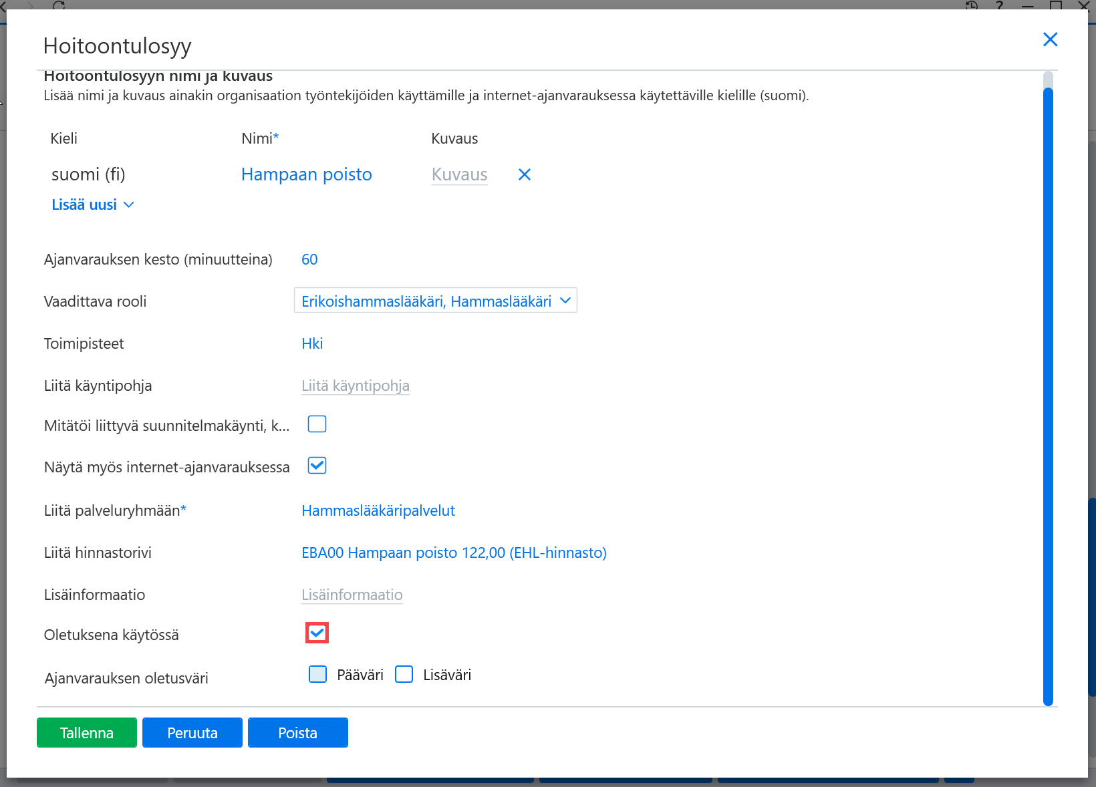The width and height of the screenshot is (1096, 787).
Task: Cancel with the Peruuta button
Action: [192, 732]
